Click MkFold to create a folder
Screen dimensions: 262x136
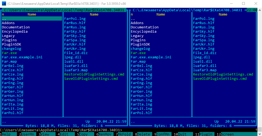pos(124,134)
